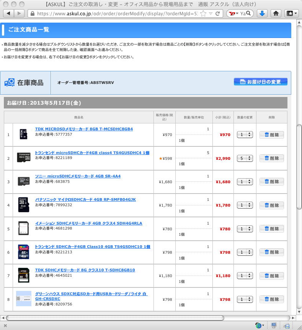Open パナソニック マイクロSDHCカード 4GB link
302x330 pixels.
[x=85, y=200]
